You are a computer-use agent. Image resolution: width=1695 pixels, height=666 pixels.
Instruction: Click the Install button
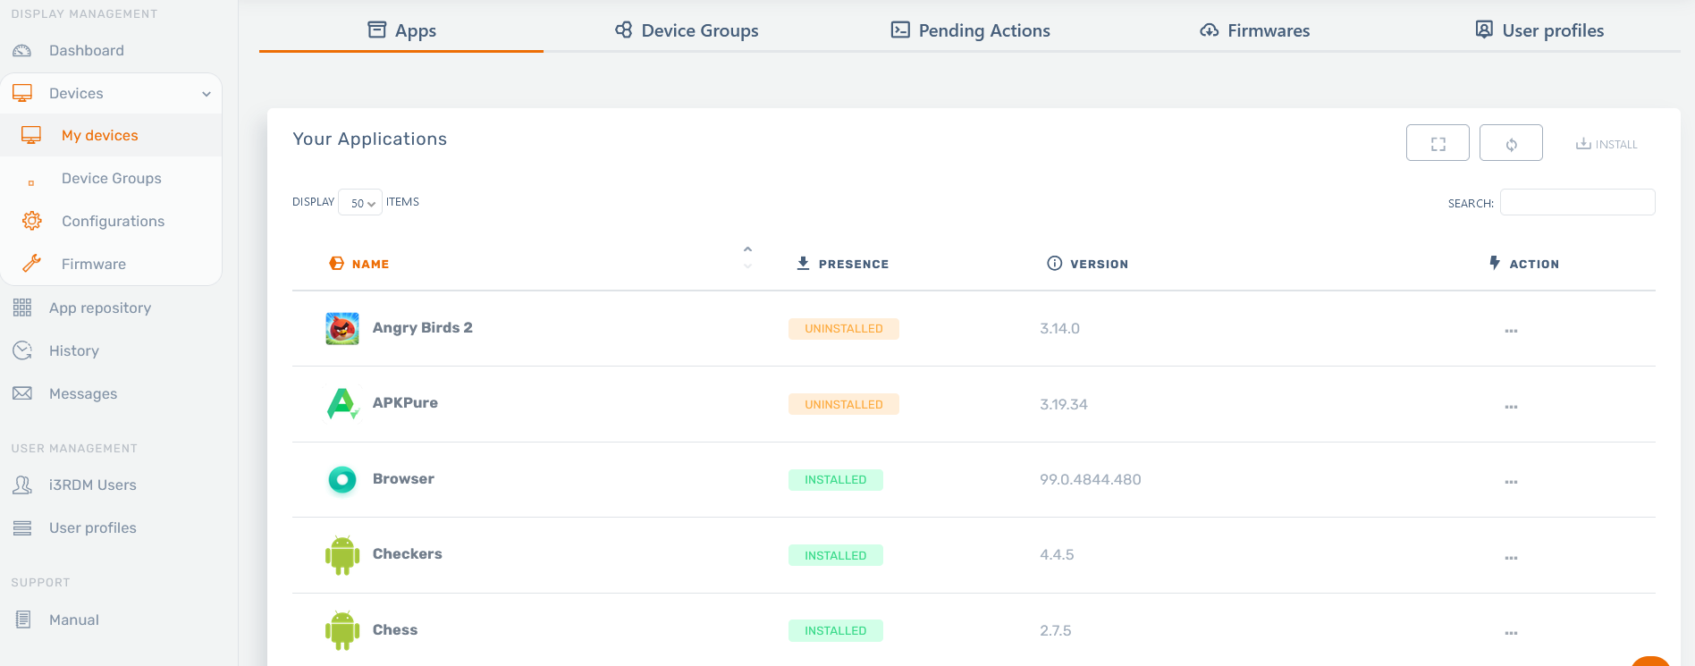[1606, 144]
